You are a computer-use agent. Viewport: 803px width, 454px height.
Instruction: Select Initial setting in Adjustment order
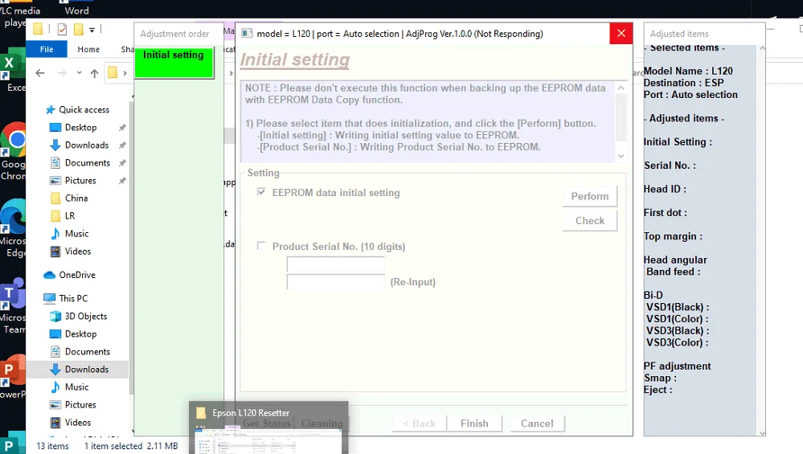point(174,63)
